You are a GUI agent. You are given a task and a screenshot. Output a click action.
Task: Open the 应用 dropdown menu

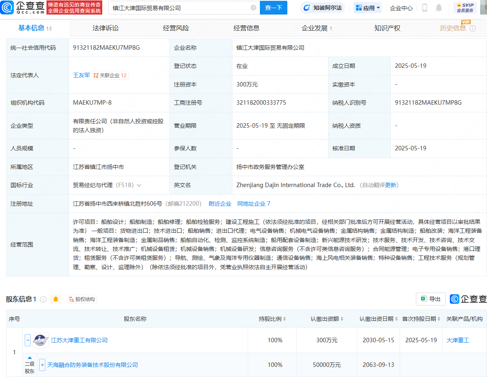pos(367,8)
